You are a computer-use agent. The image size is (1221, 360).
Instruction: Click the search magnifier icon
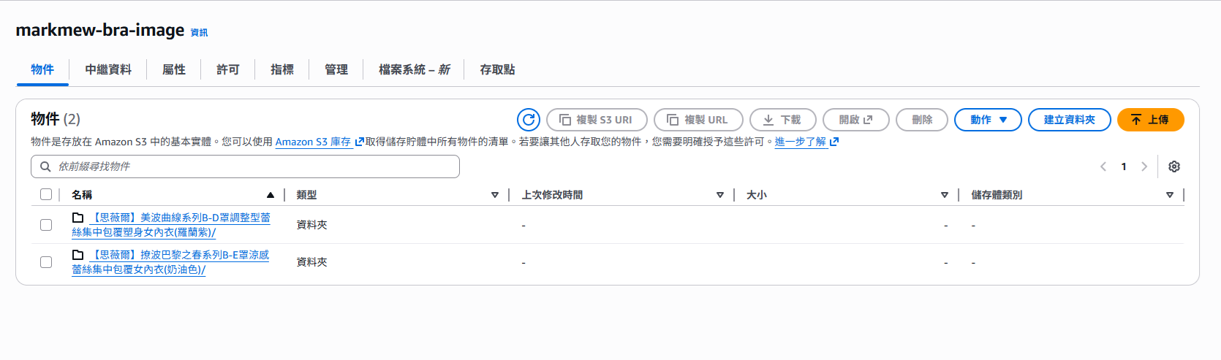[45, 166]
